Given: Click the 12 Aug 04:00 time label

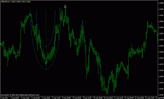Looking at the screenshot, I should click(129, 98).
